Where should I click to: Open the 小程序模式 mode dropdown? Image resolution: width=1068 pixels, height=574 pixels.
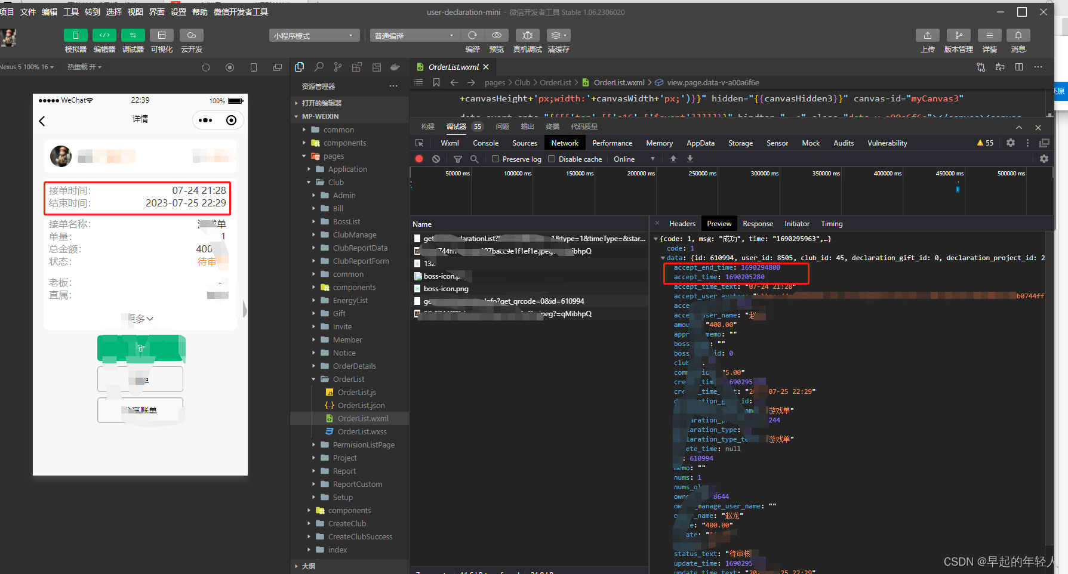315,36
